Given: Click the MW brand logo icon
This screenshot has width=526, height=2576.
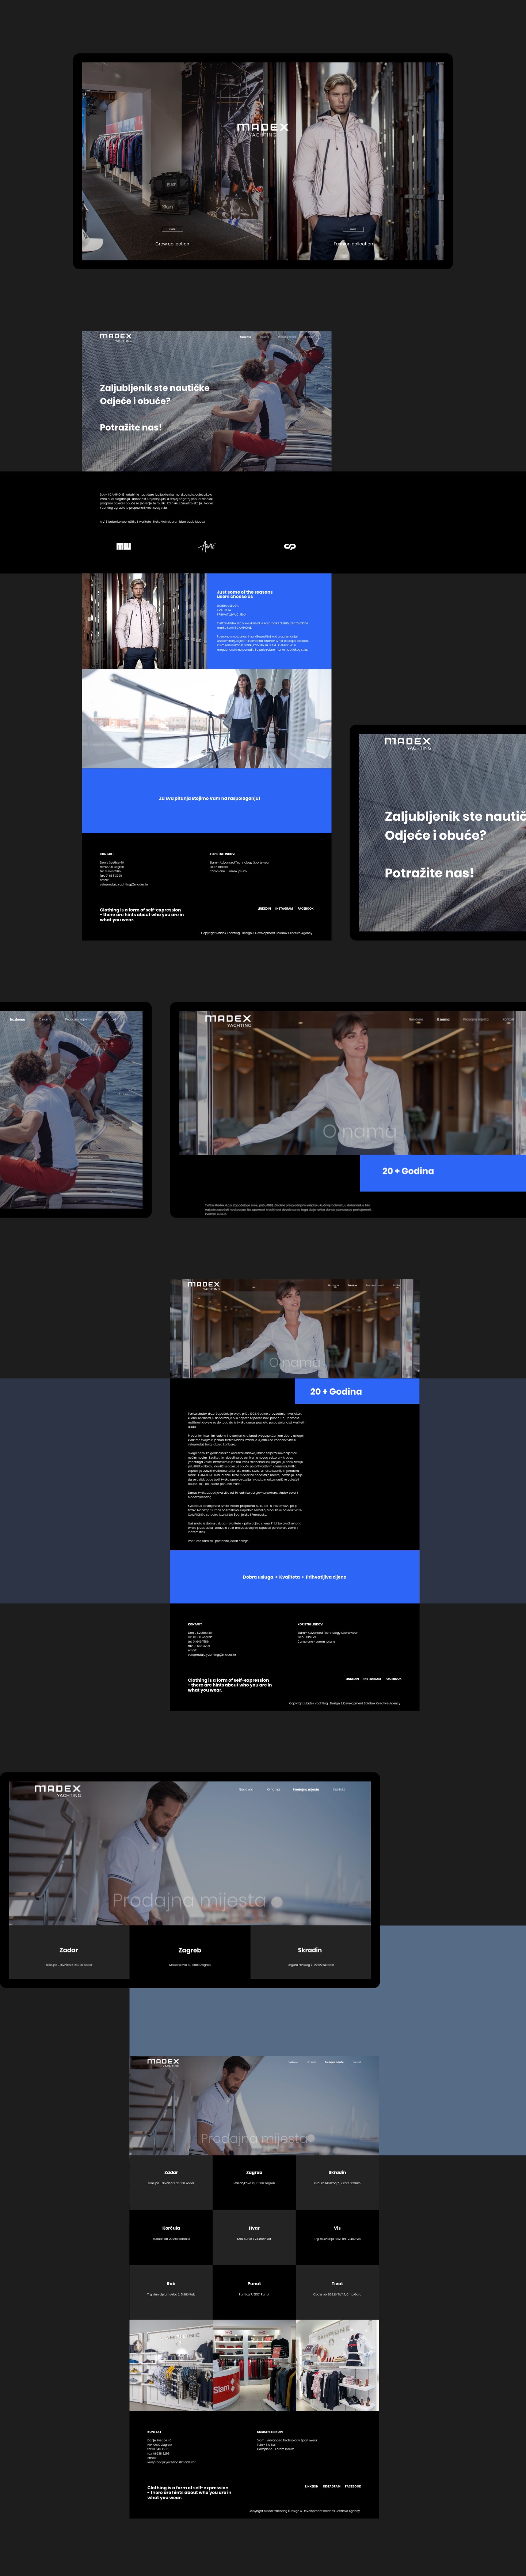Looking at the screenshot, I should 124,546.
